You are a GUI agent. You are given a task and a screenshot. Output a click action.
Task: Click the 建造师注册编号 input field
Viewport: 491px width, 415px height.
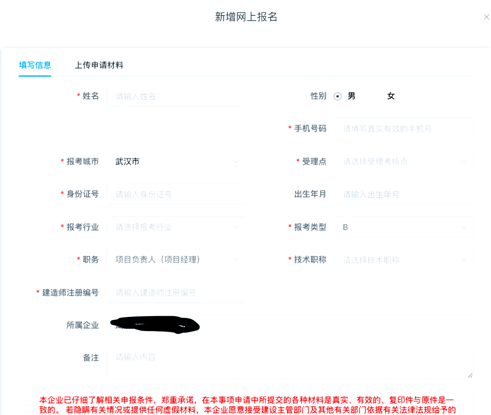click(x=176, y=292)
